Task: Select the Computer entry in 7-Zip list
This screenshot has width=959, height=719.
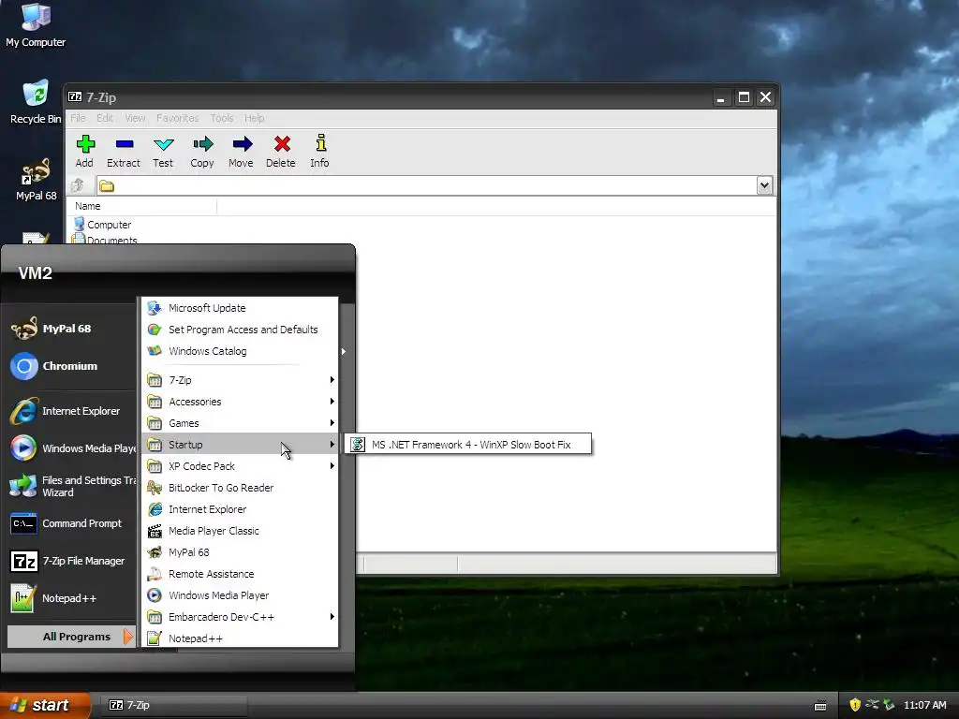Action: point(103,225)
